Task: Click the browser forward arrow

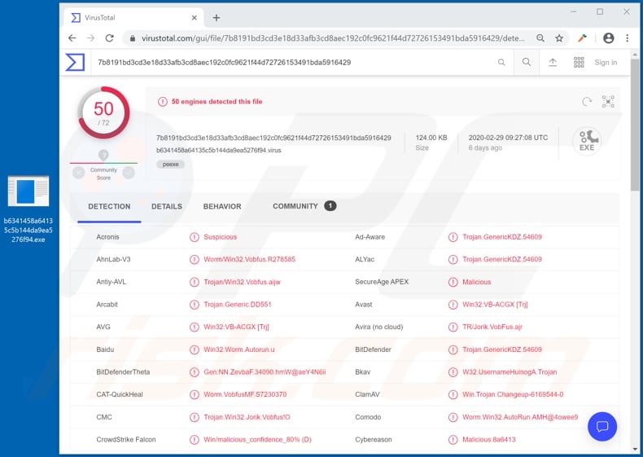Action: tap(90, 38)
